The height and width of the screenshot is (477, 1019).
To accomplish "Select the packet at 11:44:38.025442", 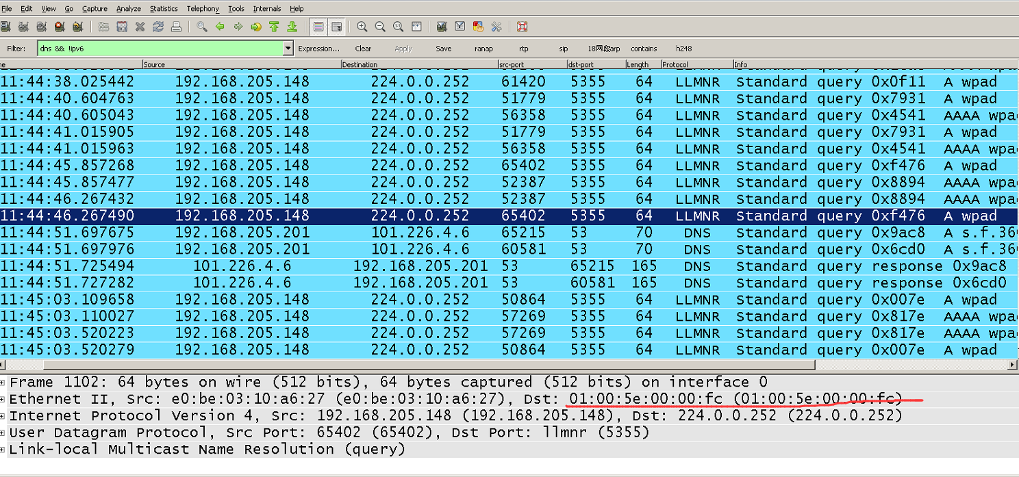I will (509, 81).
